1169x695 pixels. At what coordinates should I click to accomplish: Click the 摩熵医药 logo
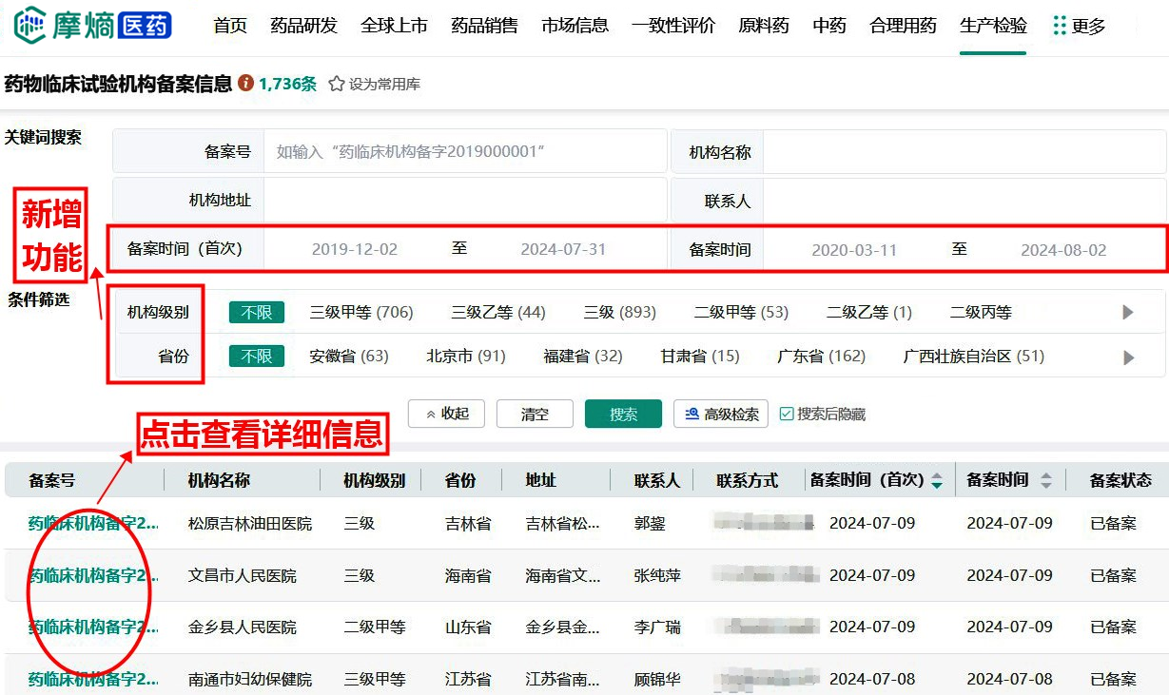coord(93,24)
